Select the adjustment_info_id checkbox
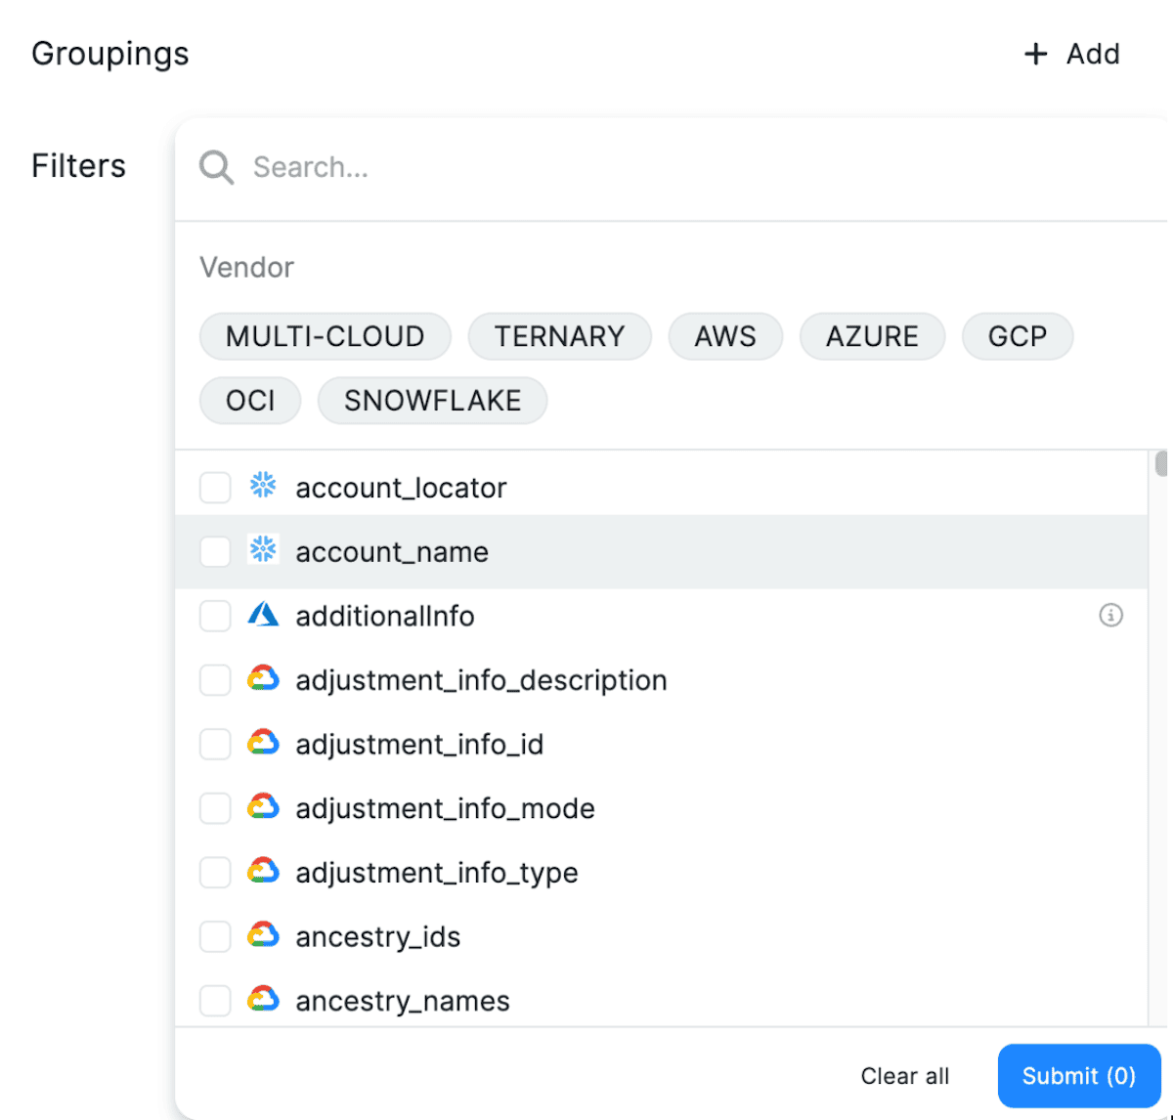 (215, 744)
